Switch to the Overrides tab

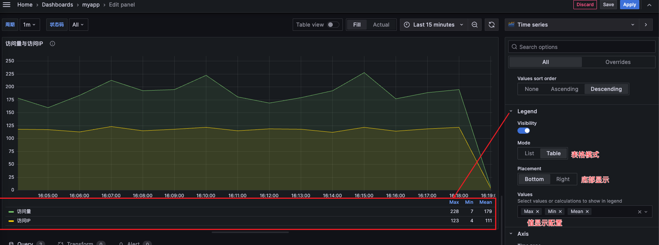618,62
